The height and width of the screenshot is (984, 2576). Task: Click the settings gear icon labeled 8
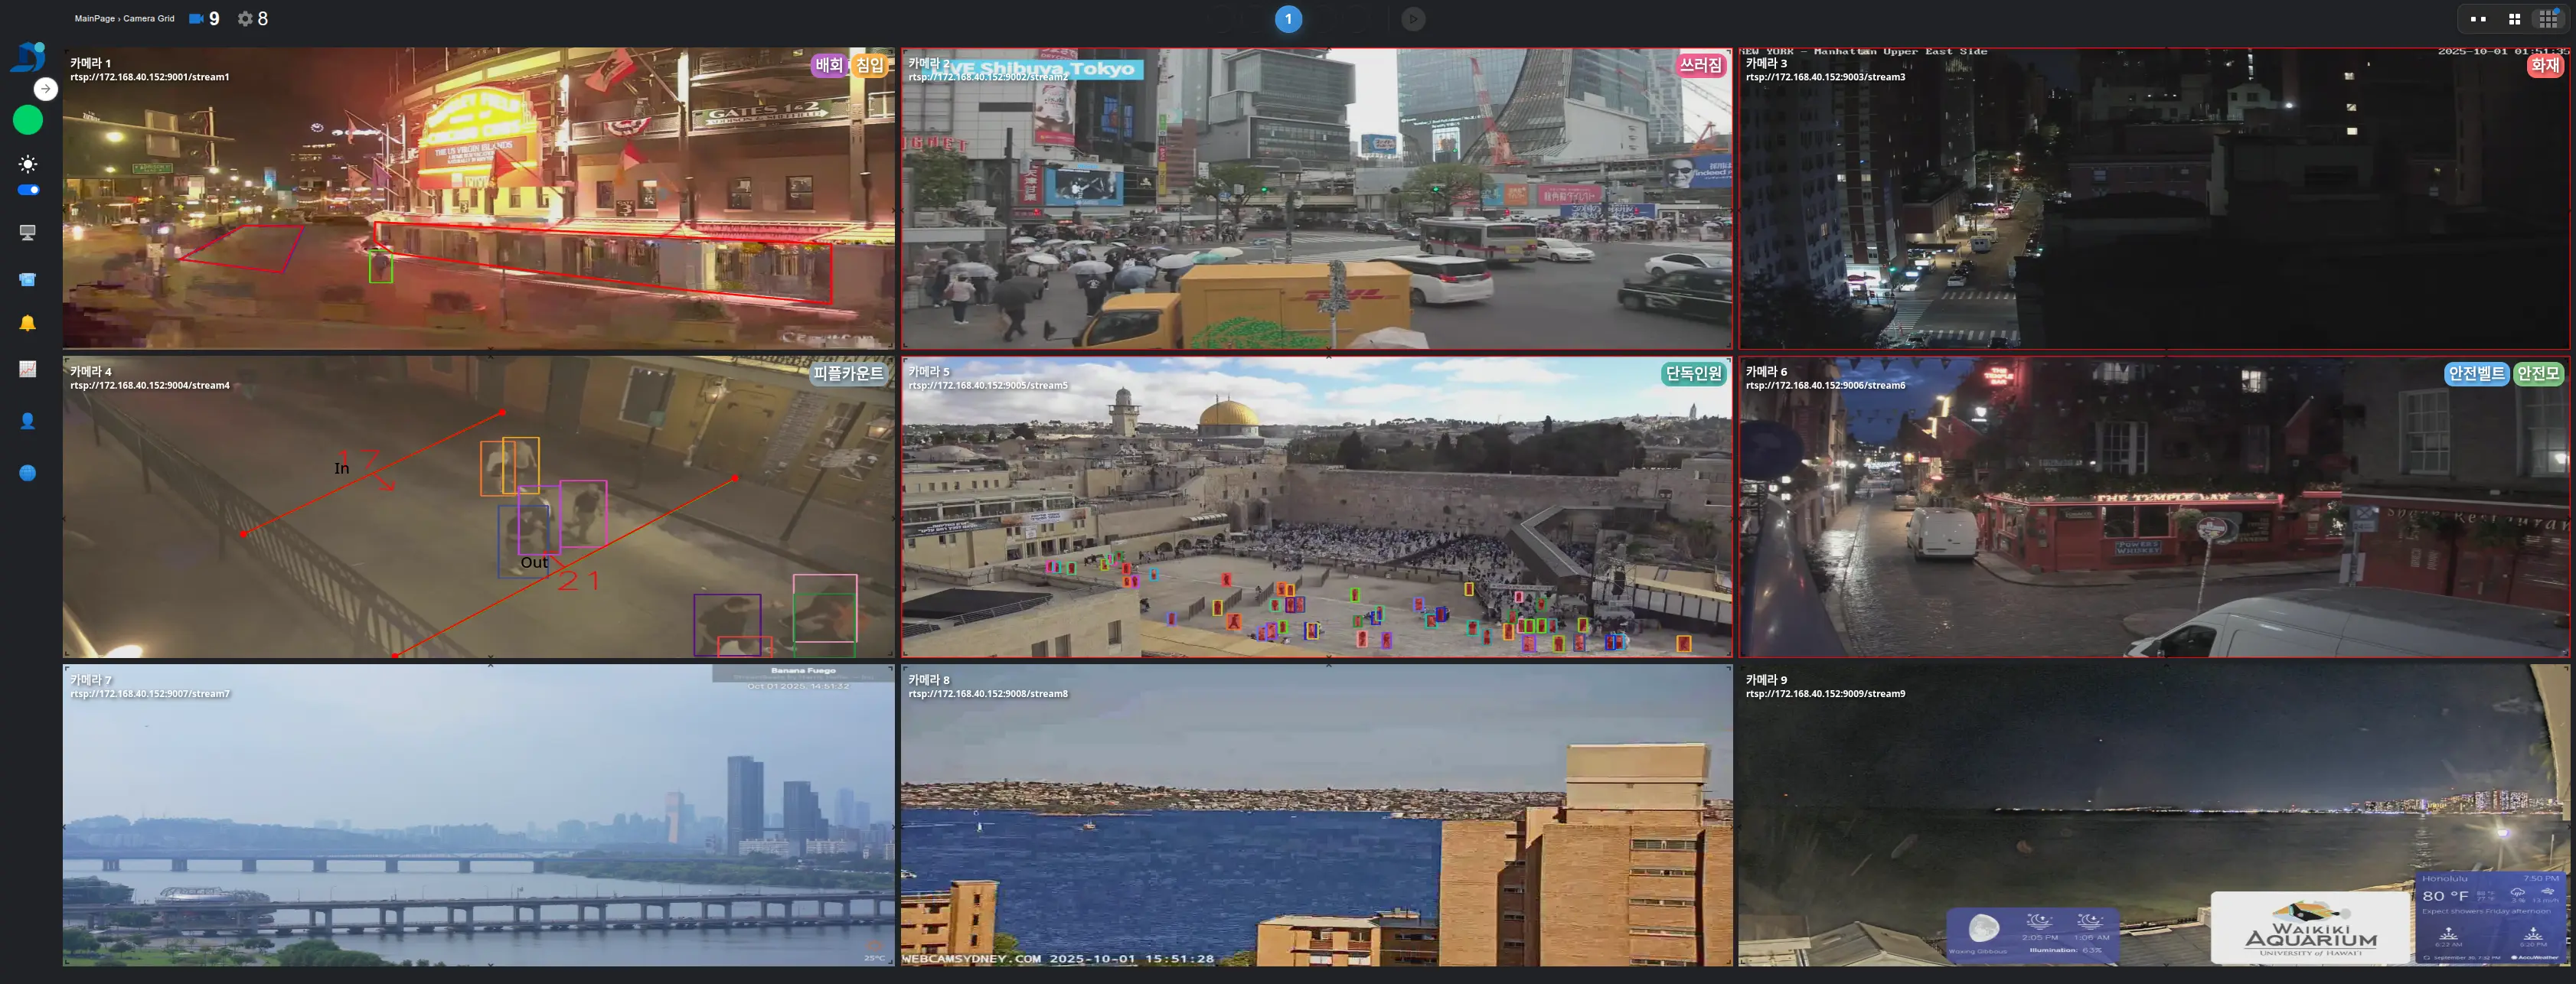pos(245,19)
